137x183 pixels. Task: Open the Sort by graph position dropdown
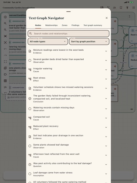click(x=89, y=42)
